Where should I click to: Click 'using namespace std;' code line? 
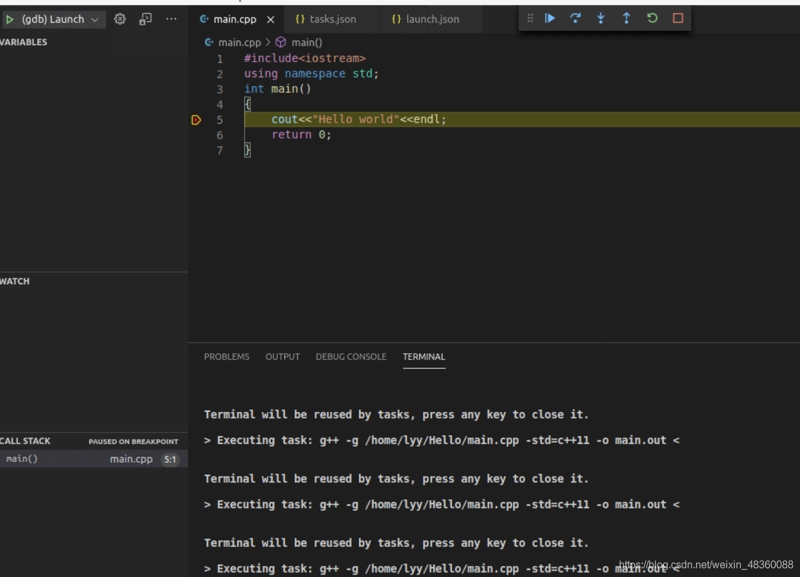pos(311,74)
